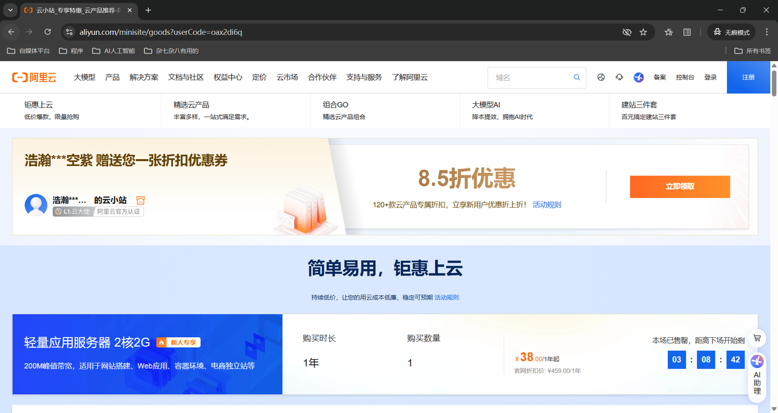Screen dimensions: 778x413
Task: Open 活动规则 link in the coupon banner
Action: click(x=547, y=205)
